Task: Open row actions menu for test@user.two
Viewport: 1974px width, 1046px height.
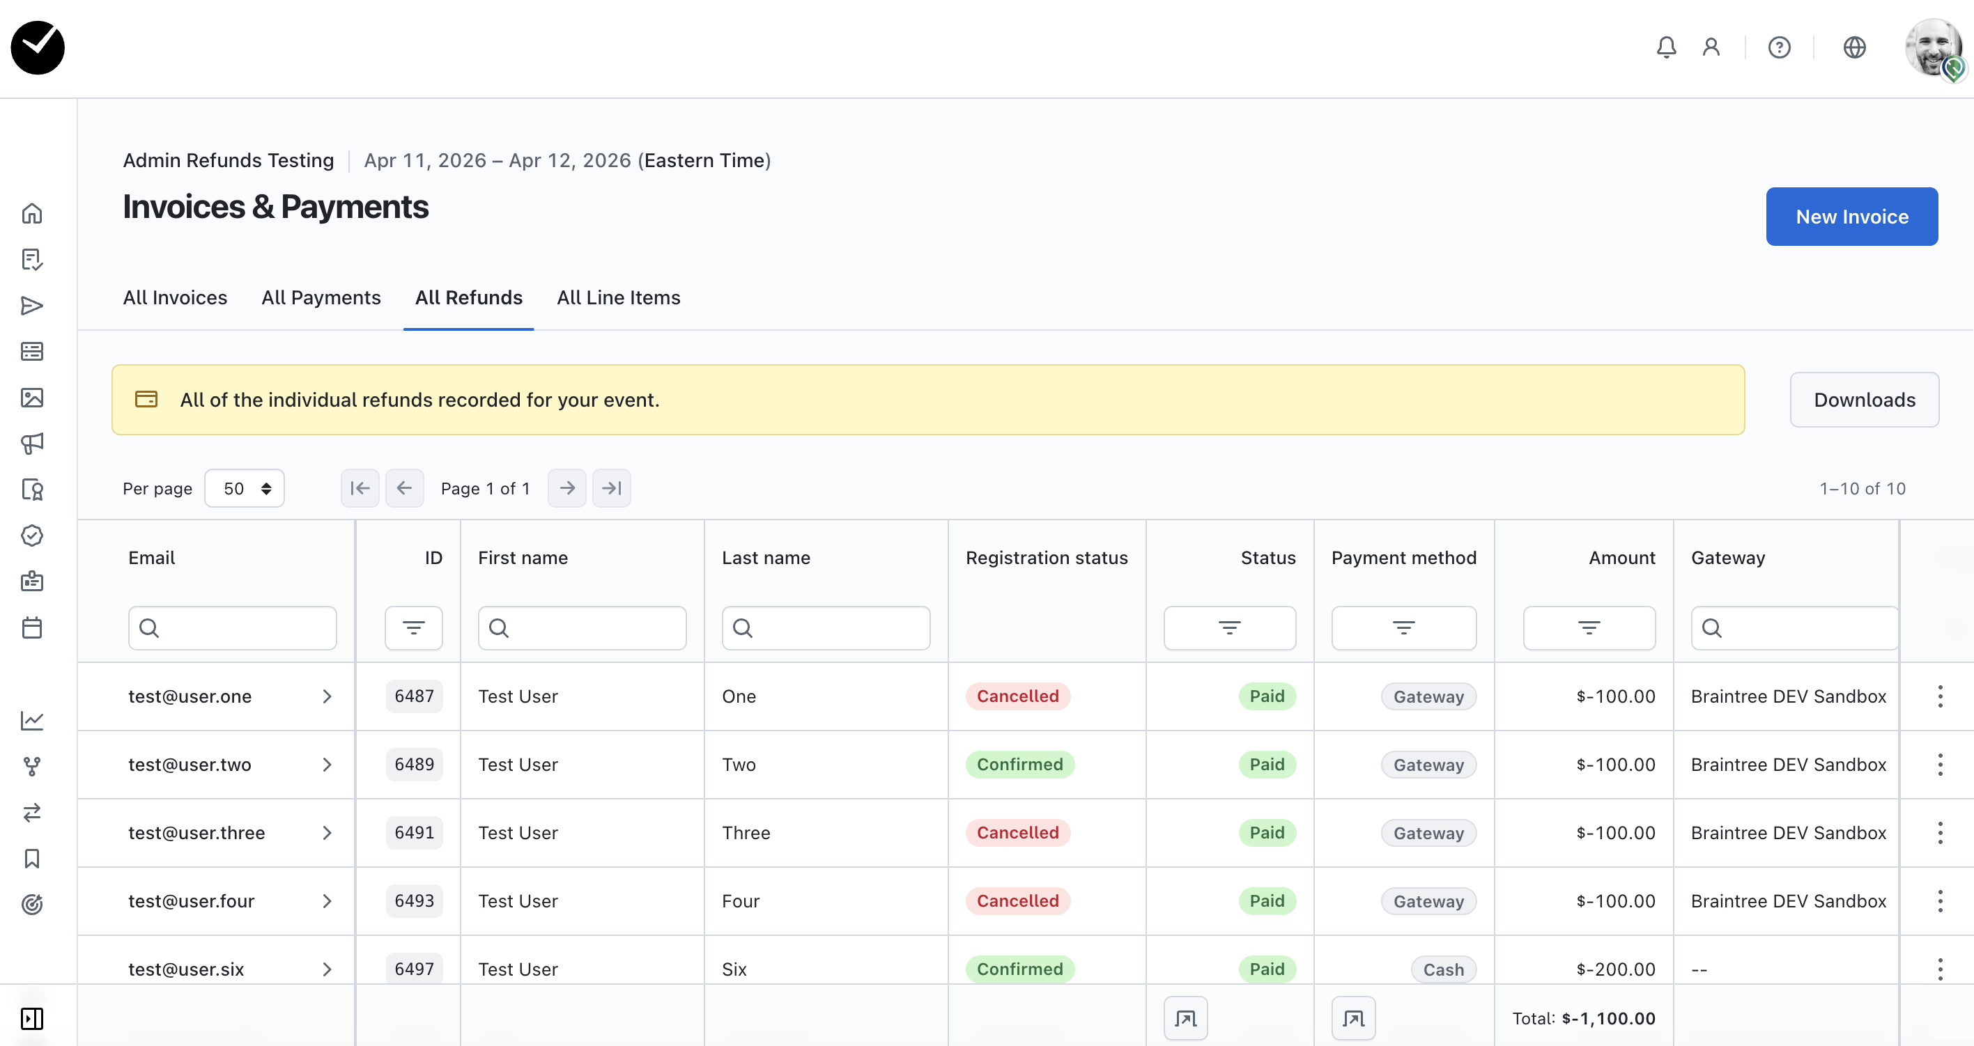Action: pos(1940,764)
